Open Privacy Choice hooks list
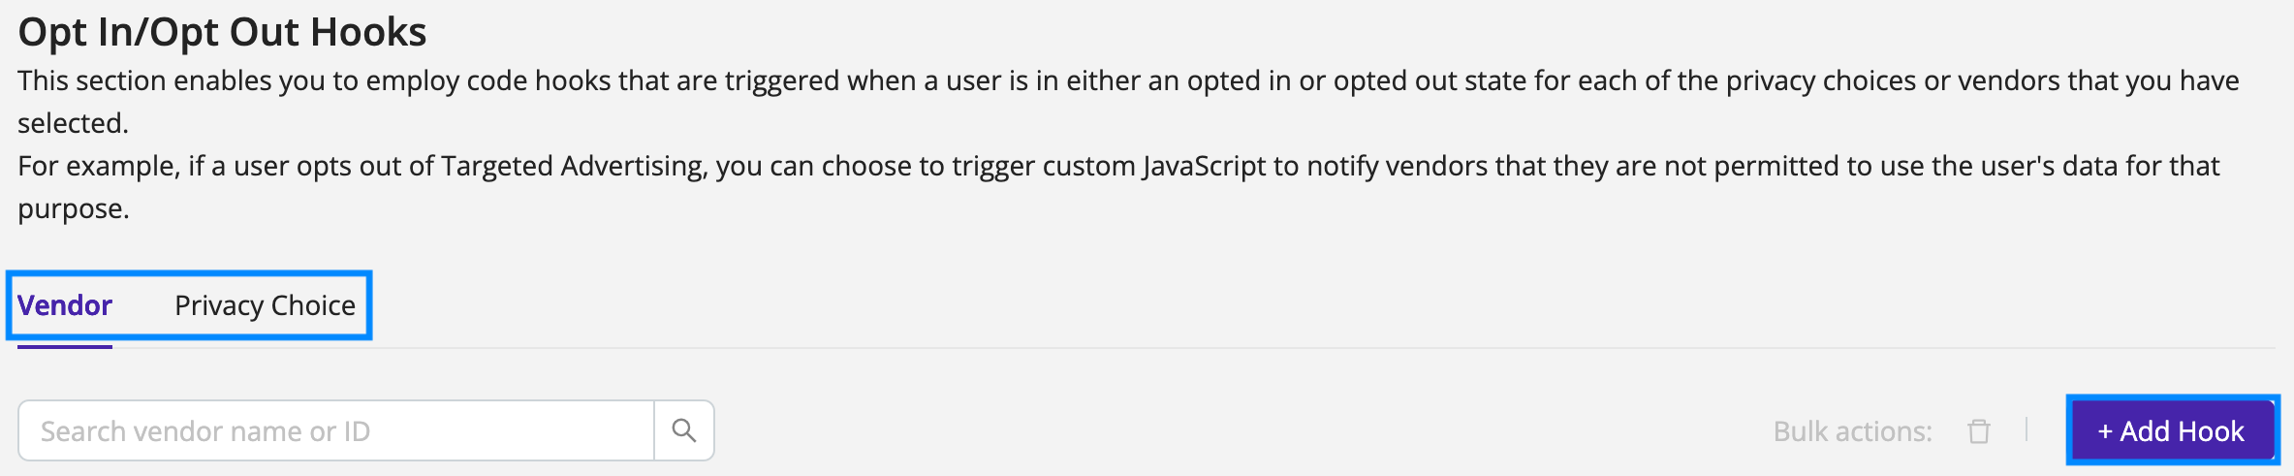This screenshot has width=2294, height=476. (265, 305)
